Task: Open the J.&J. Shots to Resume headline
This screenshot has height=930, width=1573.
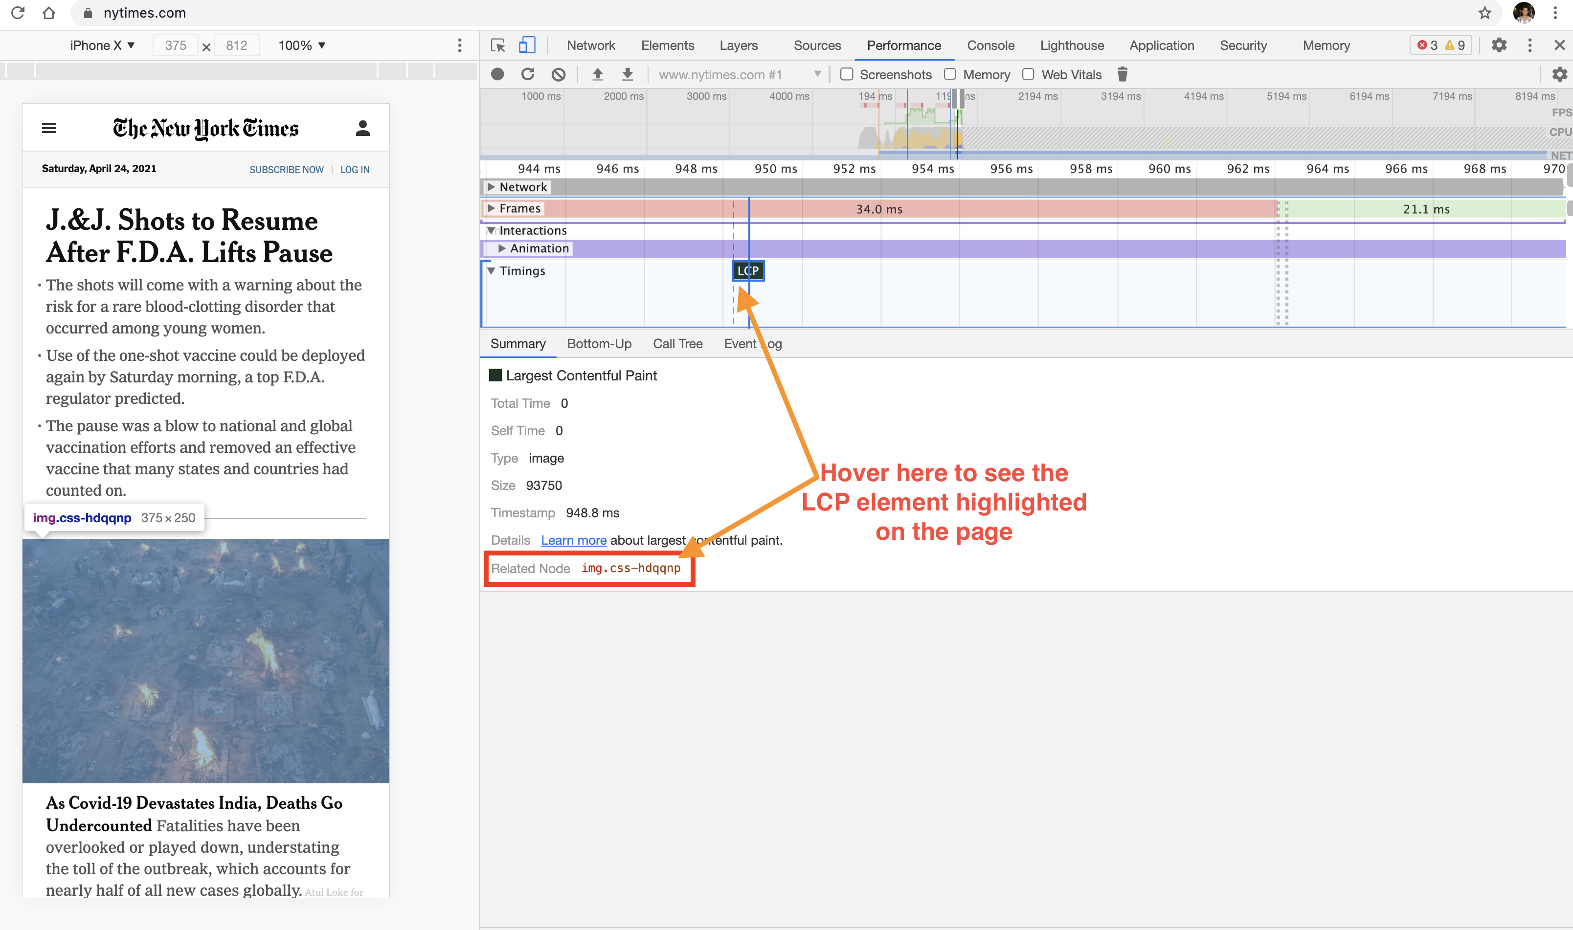Action: click(x=189, y=236)
